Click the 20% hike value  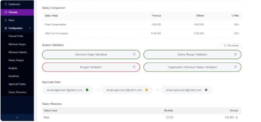(236, 33)
